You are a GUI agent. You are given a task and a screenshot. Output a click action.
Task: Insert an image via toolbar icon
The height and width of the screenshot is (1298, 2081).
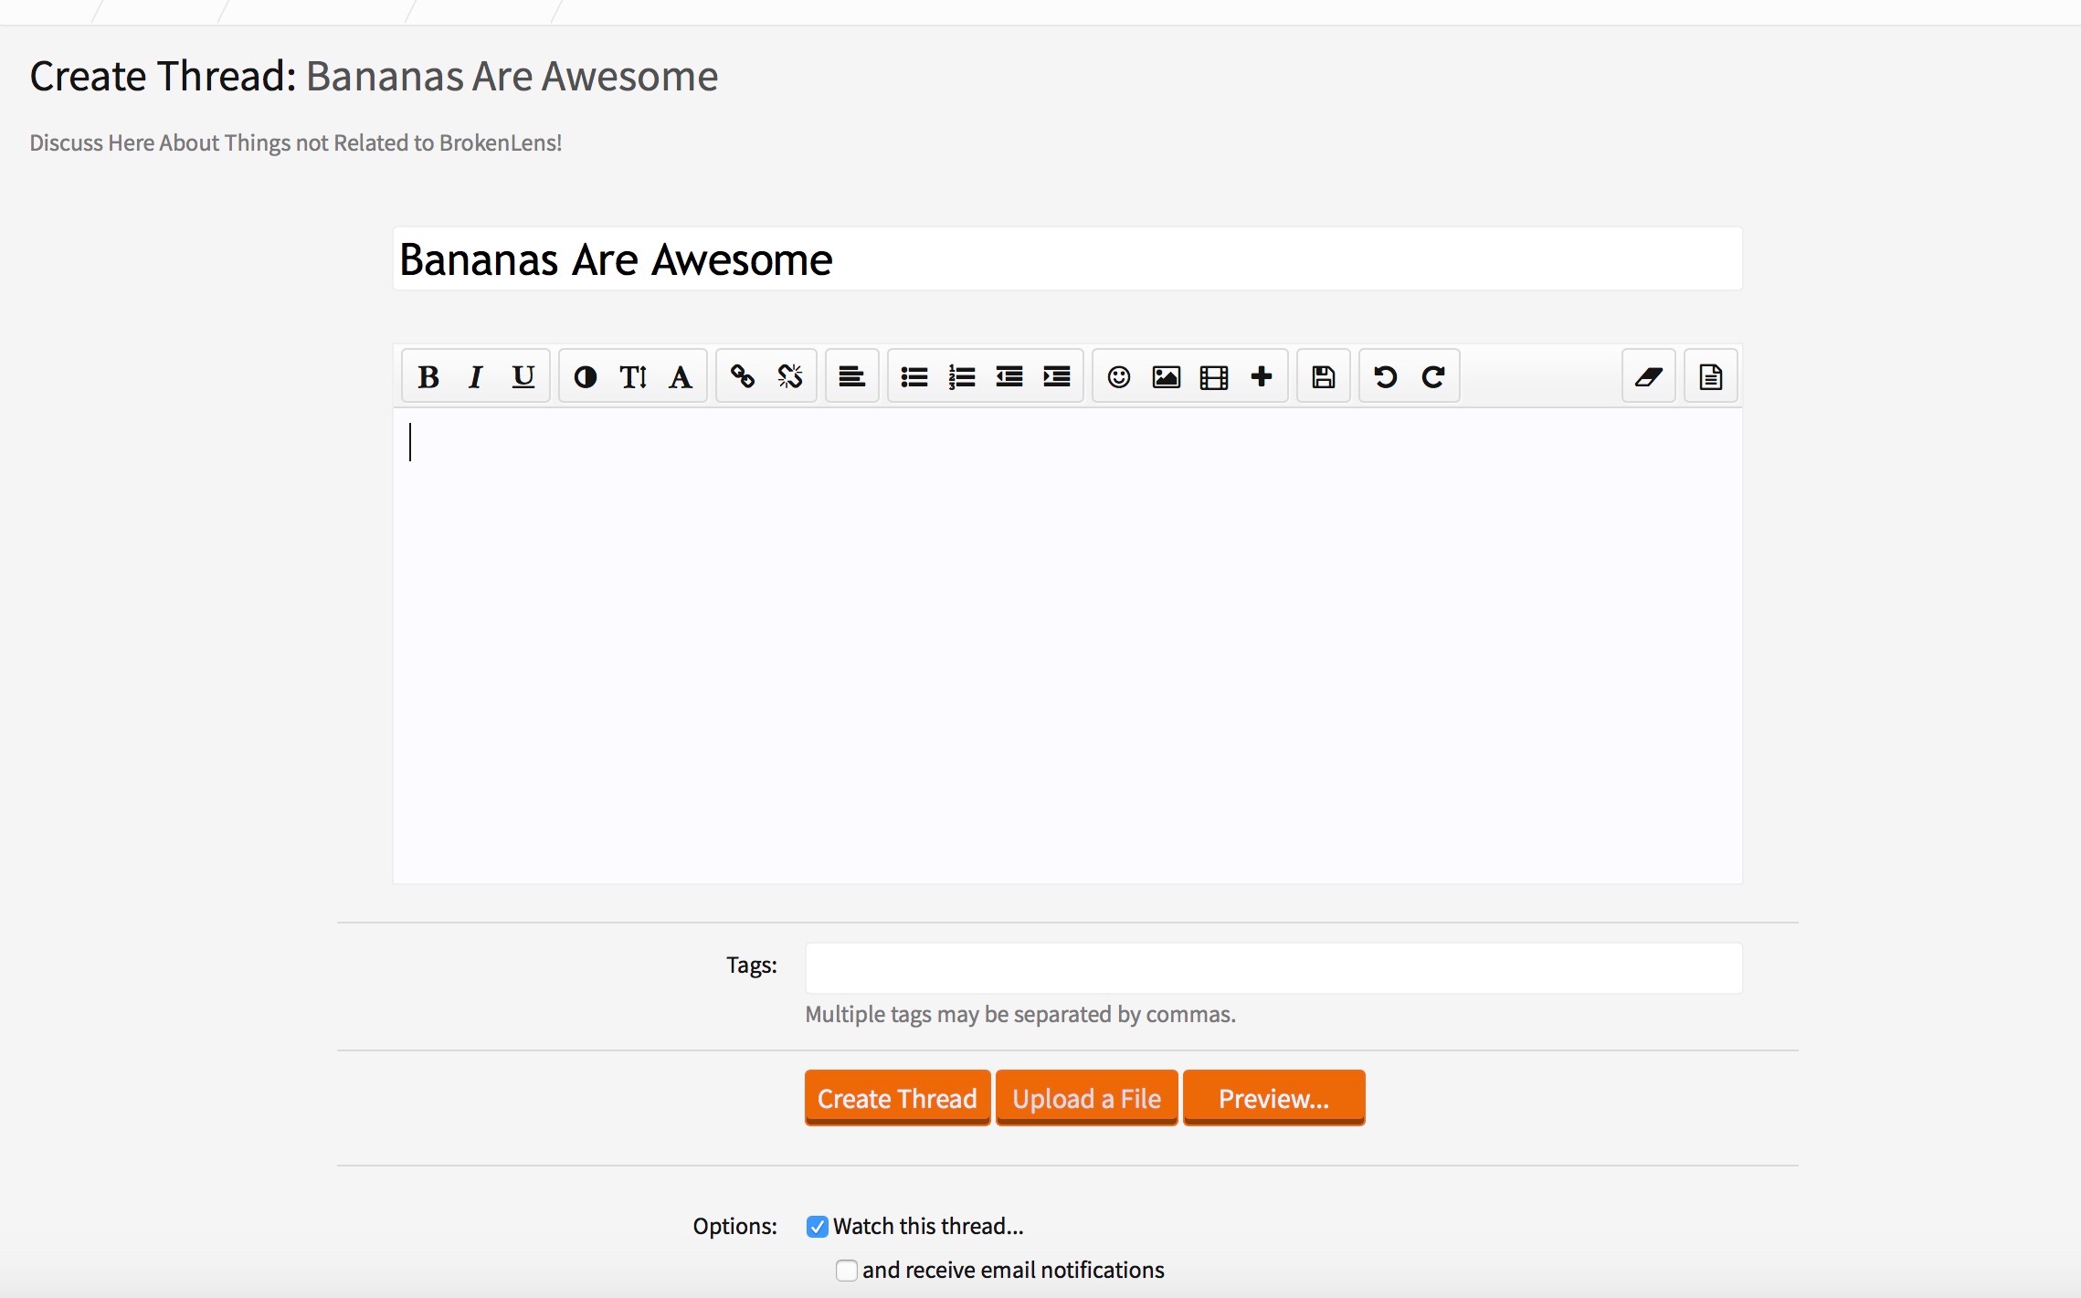click(1167, 376)
